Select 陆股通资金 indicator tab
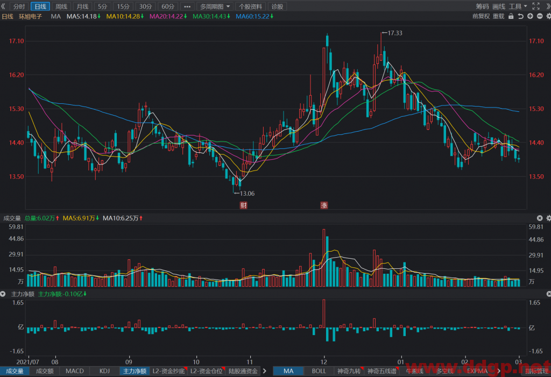Image resolution: width=551 pixels, height=377 pixels. click(x=243, y=371)
